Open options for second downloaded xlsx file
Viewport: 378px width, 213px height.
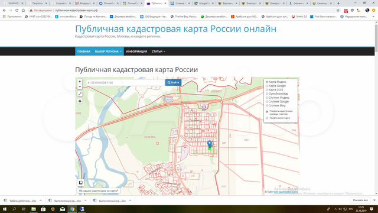point(85,201)
